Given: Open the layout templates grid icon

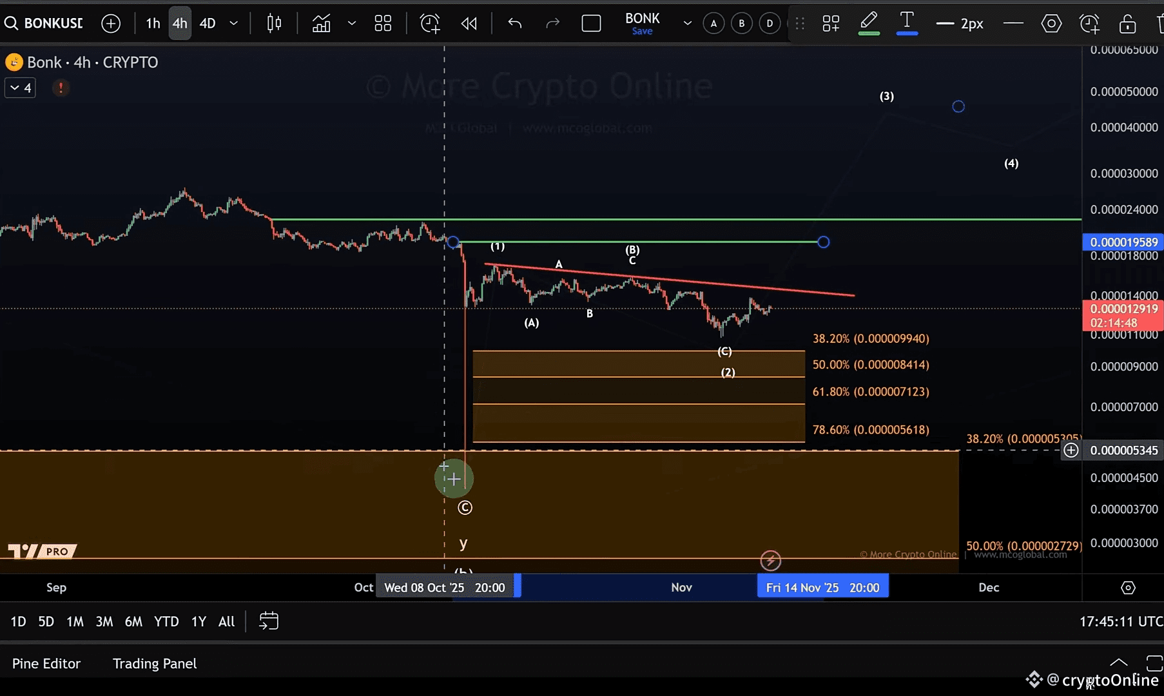Looking at the screenshot, I should click(383, 24).
